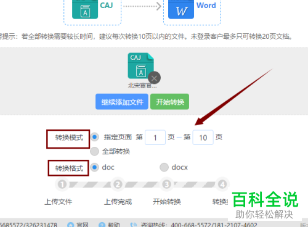Image resolution: width=308 pixels, height=227 pixels.
Task: Open 帮助 link in the footer
Action: pyautogui.click(x=114, y=225)
